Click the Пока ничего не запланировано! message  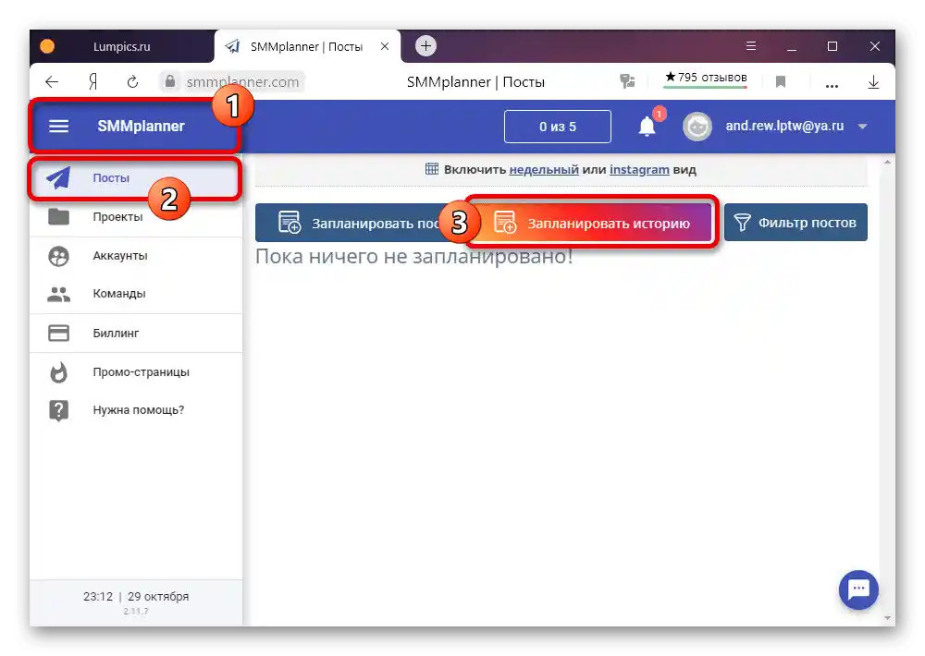[414, 256]
